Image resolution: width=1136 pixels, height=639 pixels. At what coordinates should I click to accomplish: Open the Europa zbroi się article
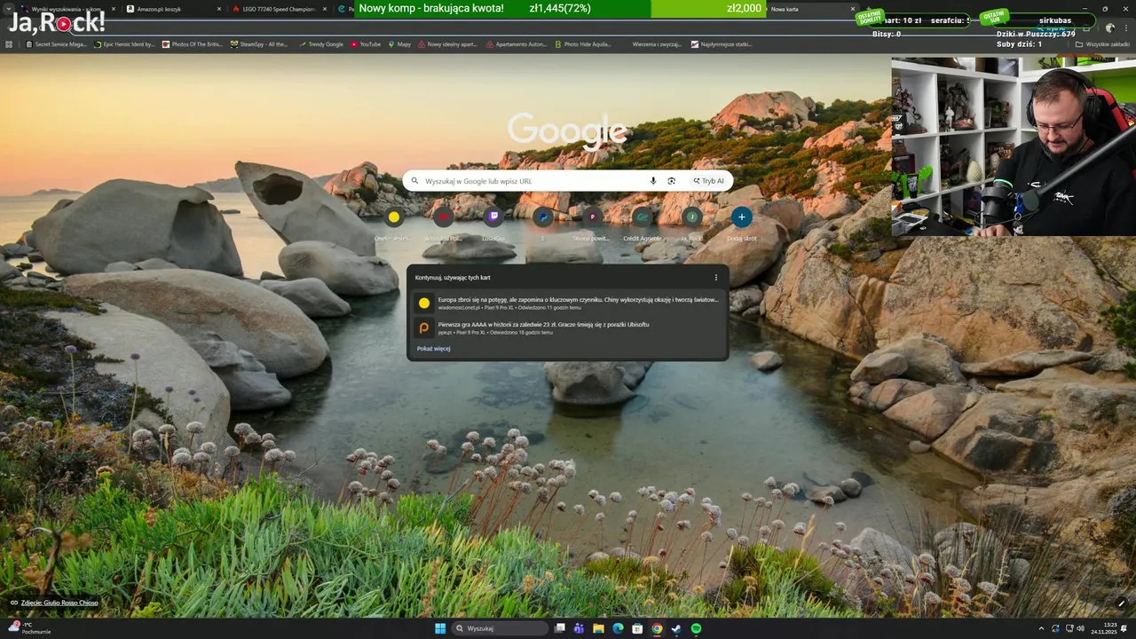coord(568,303)
